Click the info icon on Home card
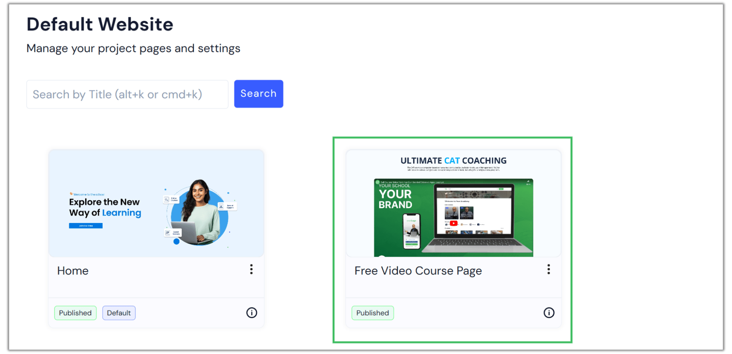732x354 pixels. [x=252, y=313]
